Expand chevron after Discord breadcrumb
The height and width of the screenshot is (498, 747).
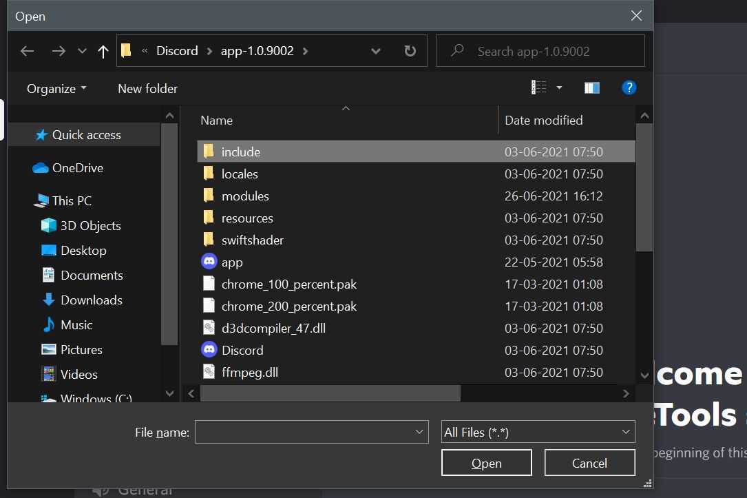(x=209, y=51)
